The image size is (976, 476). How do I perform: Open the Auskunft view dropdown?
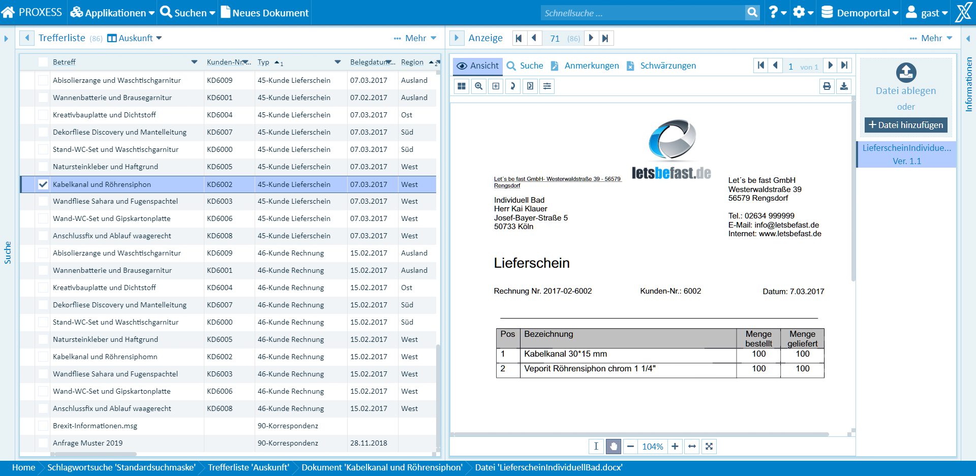coord(135,38)
